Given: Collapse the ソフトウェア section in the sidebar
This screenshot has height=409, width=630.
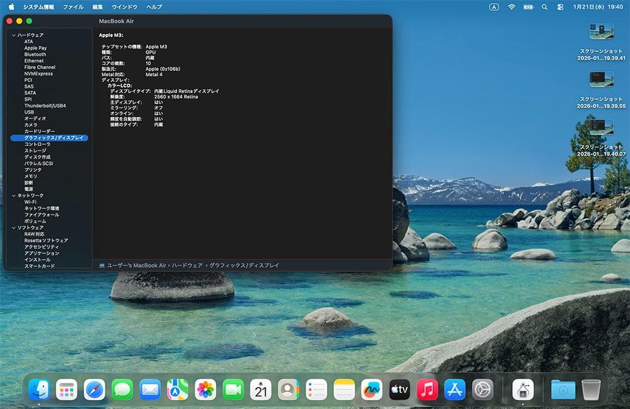Looking at the screenshot, I should click(13, 227).
